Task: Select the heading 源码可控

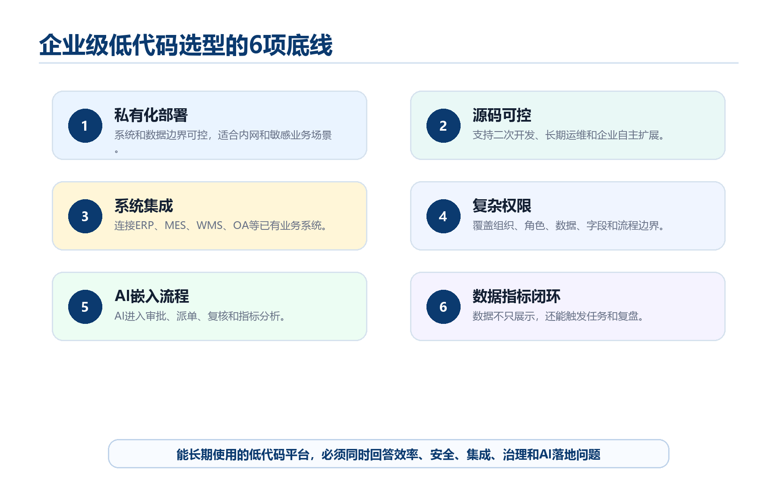Action: (502, 115)
